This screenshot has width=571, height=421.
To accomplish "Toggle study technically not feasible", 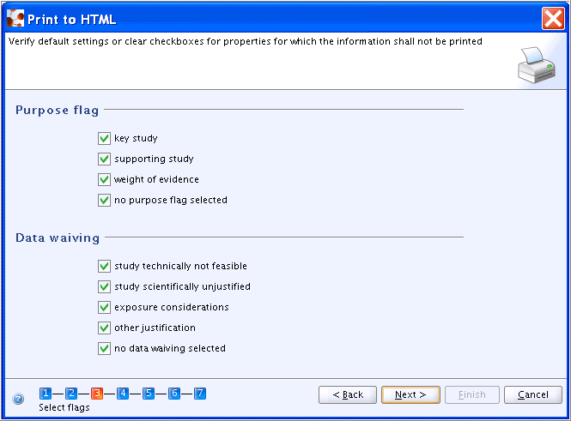I will pos(104,266).
